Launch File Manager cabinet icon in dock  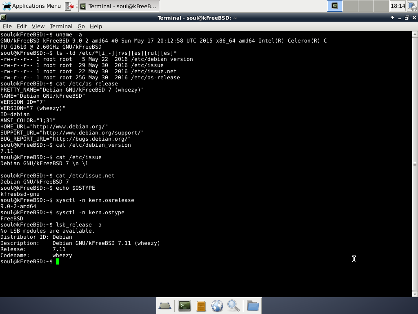(x=201, y=306)
